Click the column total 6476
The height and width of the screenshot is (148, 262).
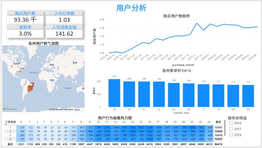[x=150, y=144]
